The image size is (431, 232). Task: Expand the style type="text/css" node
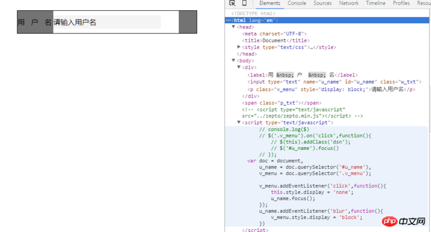point(239,47)
